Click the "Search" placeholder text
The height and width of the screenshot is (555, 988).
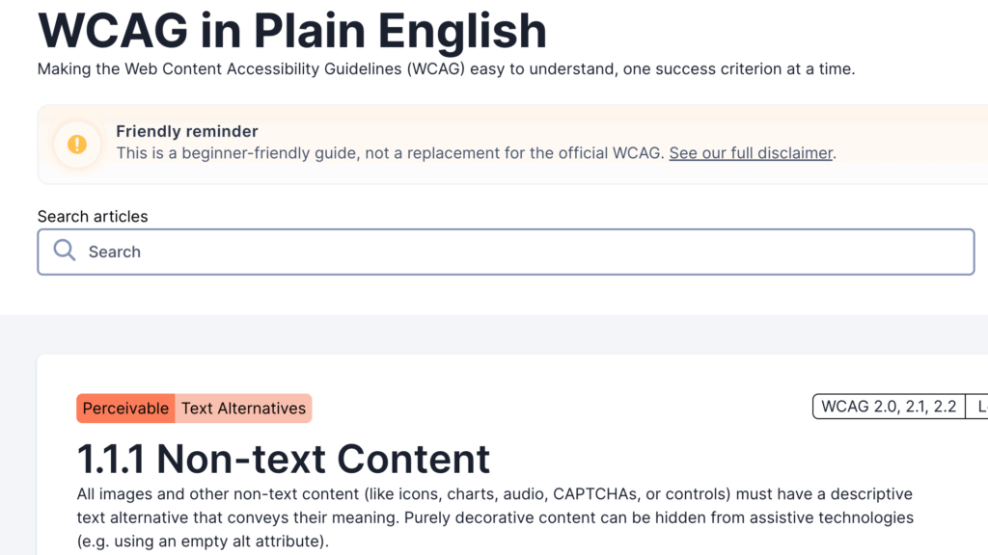pyautogui.click(x=115, y=252)
